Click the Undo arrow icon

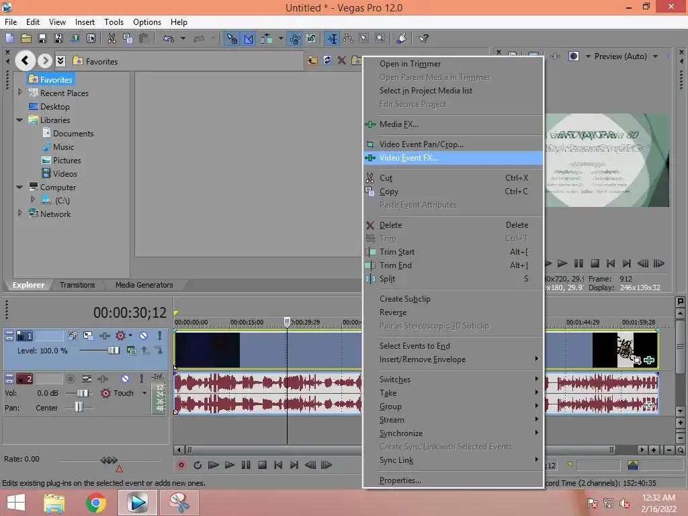click(x=169, y=38)
